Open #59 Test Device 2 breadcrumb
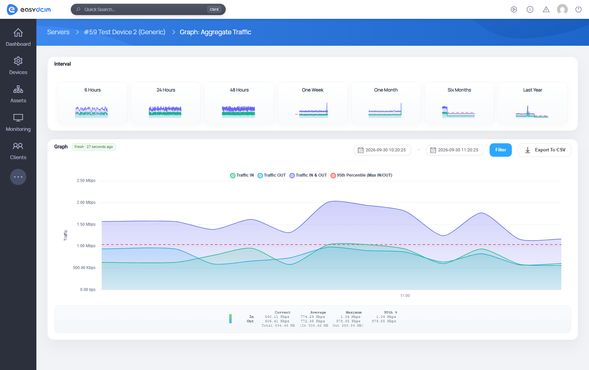Screen dimensions: 589x370 click(x=125, y=32)
